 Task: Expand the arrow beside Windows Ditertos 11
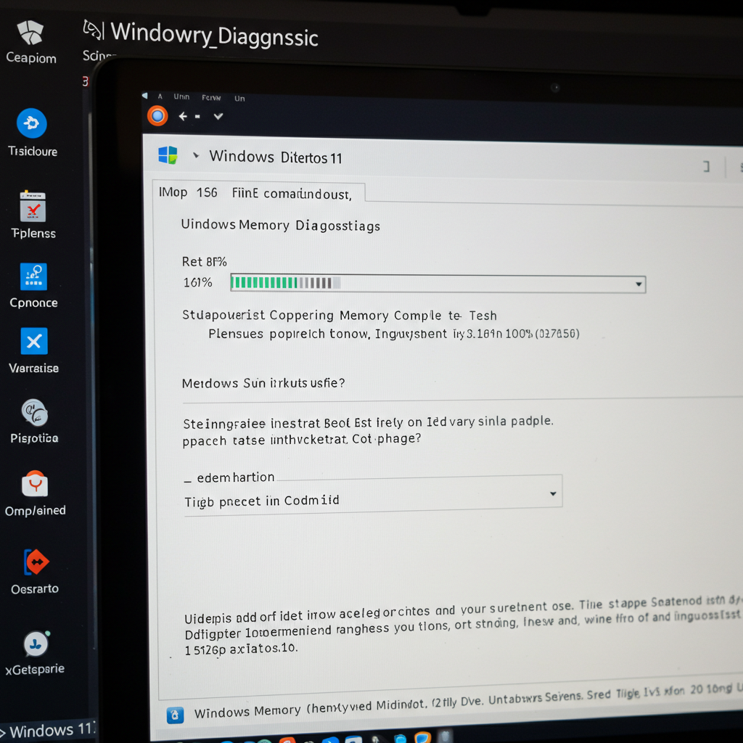tap(196, 155)
